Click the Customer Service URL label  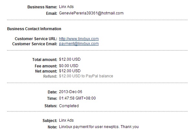click(x=36, y=39)
